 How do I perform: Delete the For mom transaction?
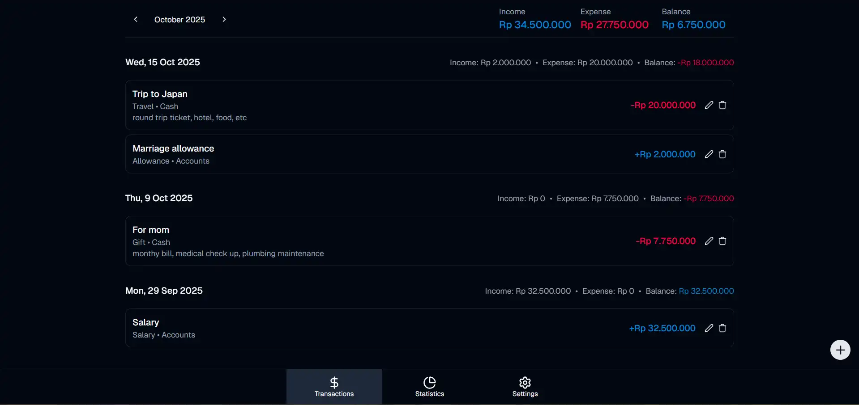(722, 241)
